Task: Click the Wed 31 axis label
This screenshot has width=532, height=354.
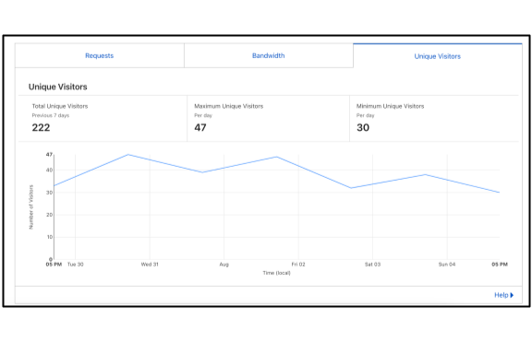Action: (x=150, y=265)
